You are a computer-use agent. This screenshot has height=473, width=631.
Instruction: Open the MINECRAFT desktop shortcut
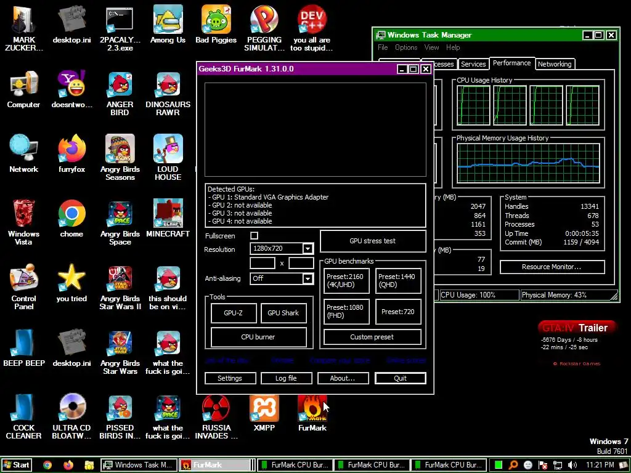click(x=168, y=218)
